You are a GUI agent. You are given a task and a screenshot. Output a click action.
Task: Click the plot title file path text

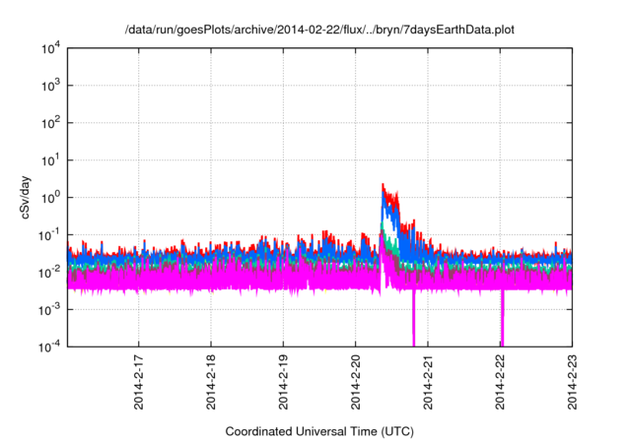[319, 30]
